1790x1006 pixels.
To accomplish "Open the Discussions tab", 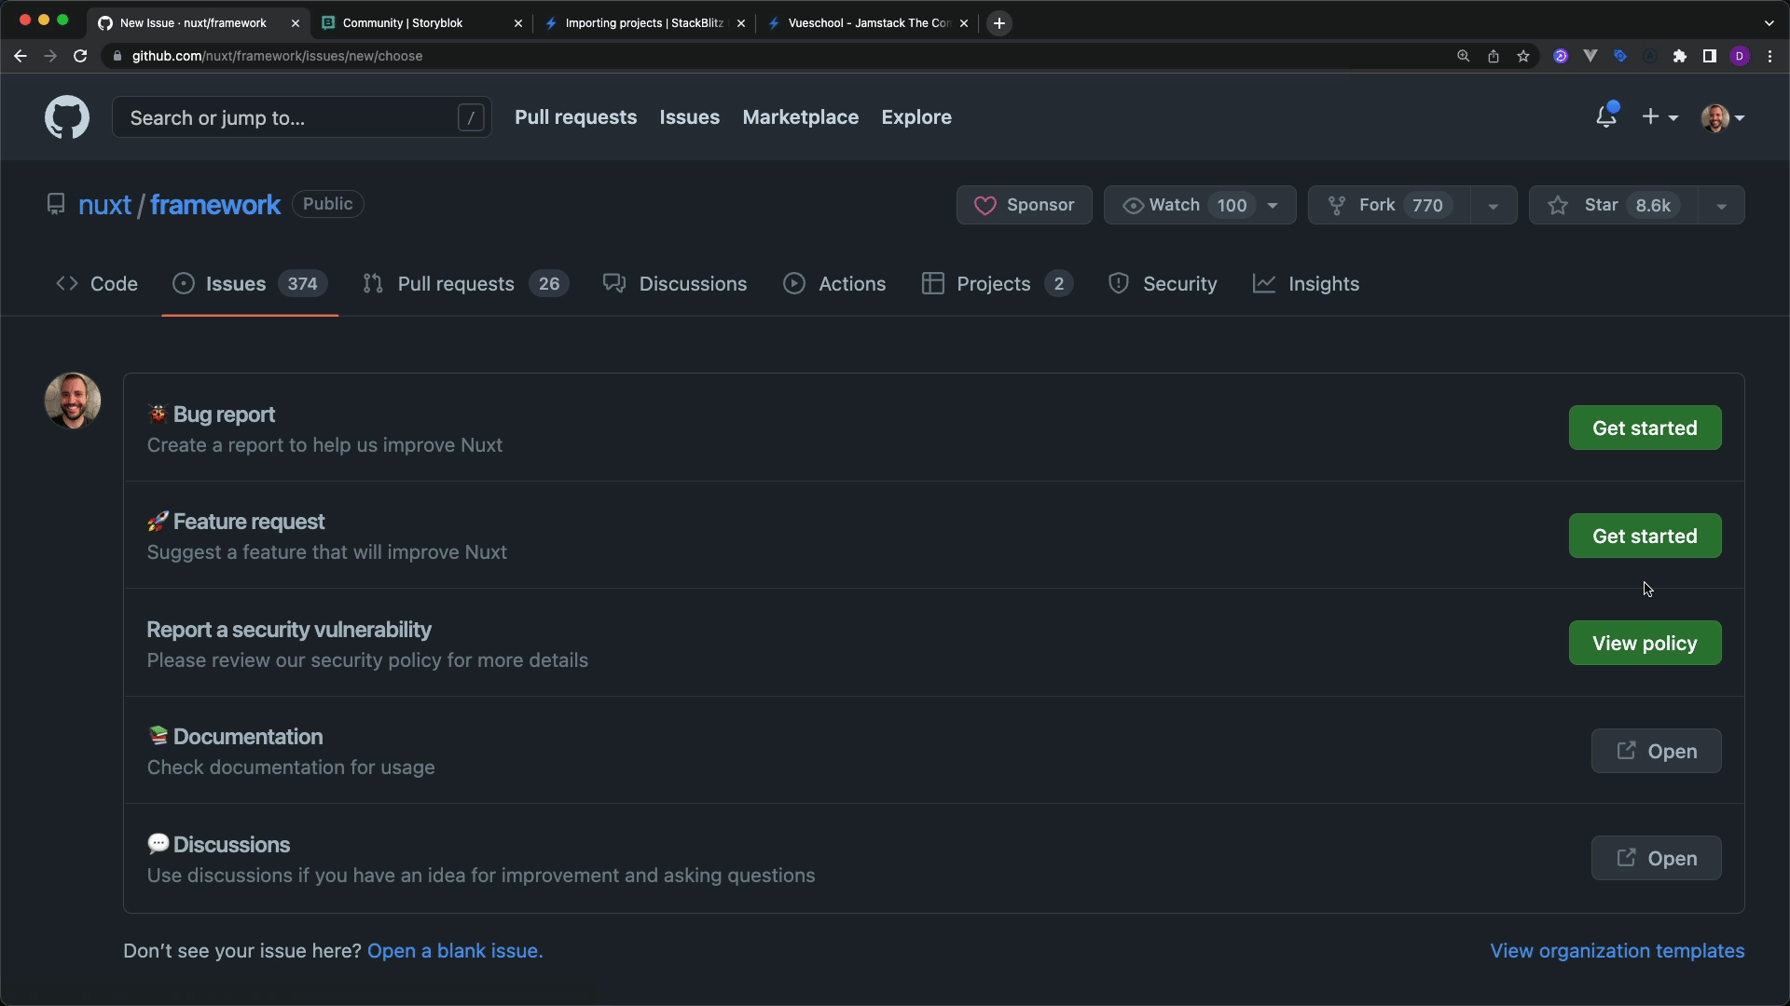I will [675, 284].
